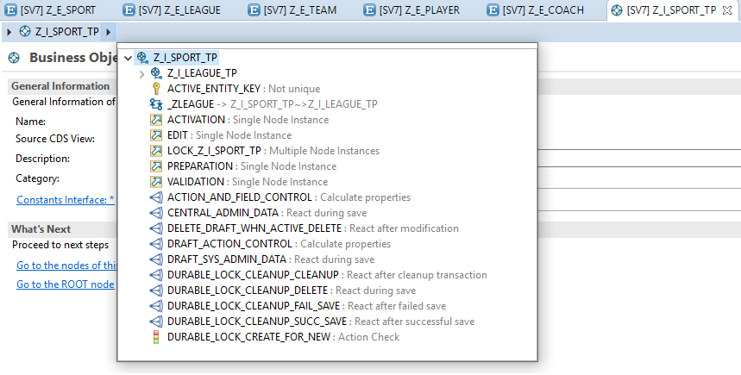Screen dimensions: 741x375
Task: Expand breadcrumb arrow before Z_I_SPORT_TP
Action: [9, 32]
